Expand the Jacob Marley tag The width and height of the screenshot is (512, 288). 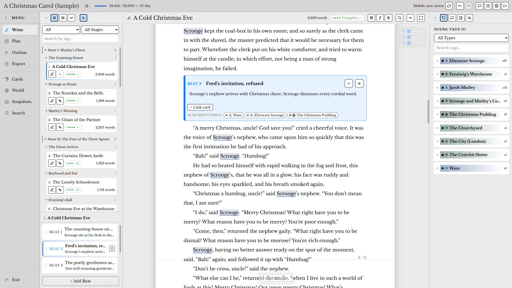(x=437, y=87)
